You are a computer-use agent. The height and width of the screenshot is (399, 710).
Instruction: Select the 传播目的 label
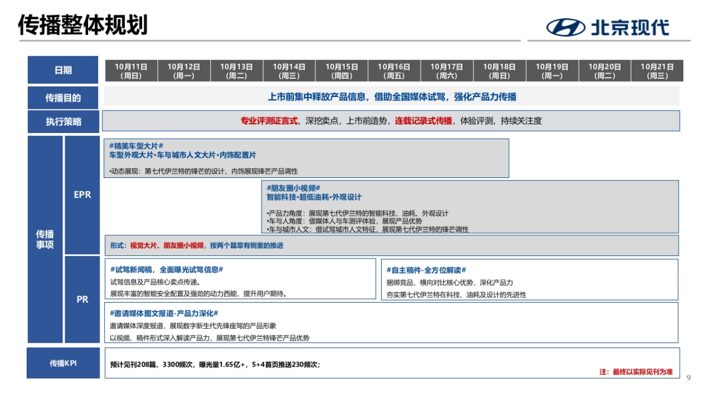tap(62, 98)
